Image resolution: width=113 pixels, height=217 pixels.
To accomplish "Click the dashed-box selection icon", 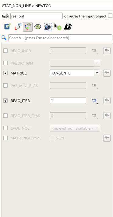I will tap(48, 27).
